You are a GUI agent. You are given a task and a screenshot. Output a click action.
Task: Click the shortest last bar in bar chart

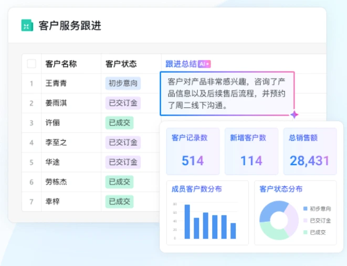(233, 231)
